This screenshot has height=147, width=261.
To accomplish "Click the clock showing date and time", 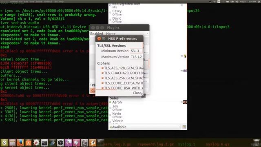I will click(x=248, y=2).
